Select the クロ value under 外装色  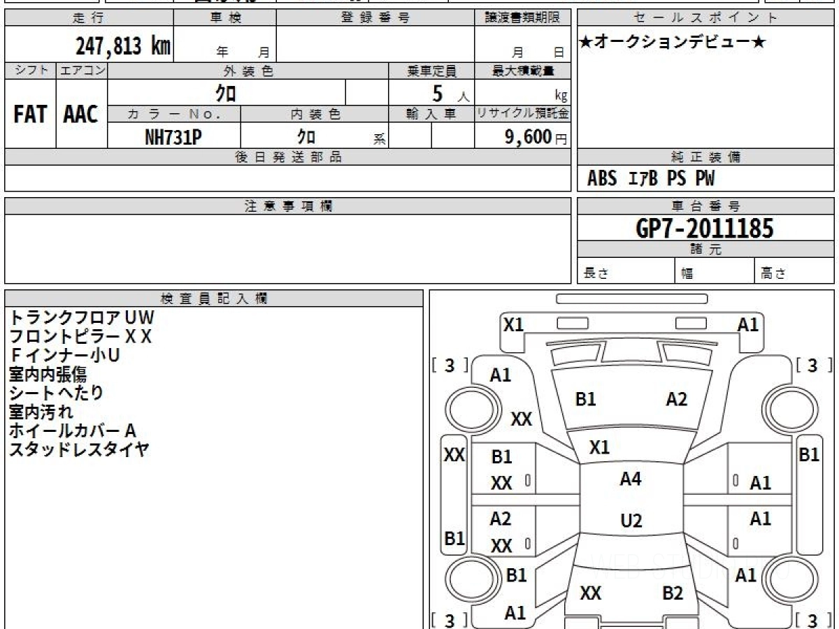click(x=225, y=93)
